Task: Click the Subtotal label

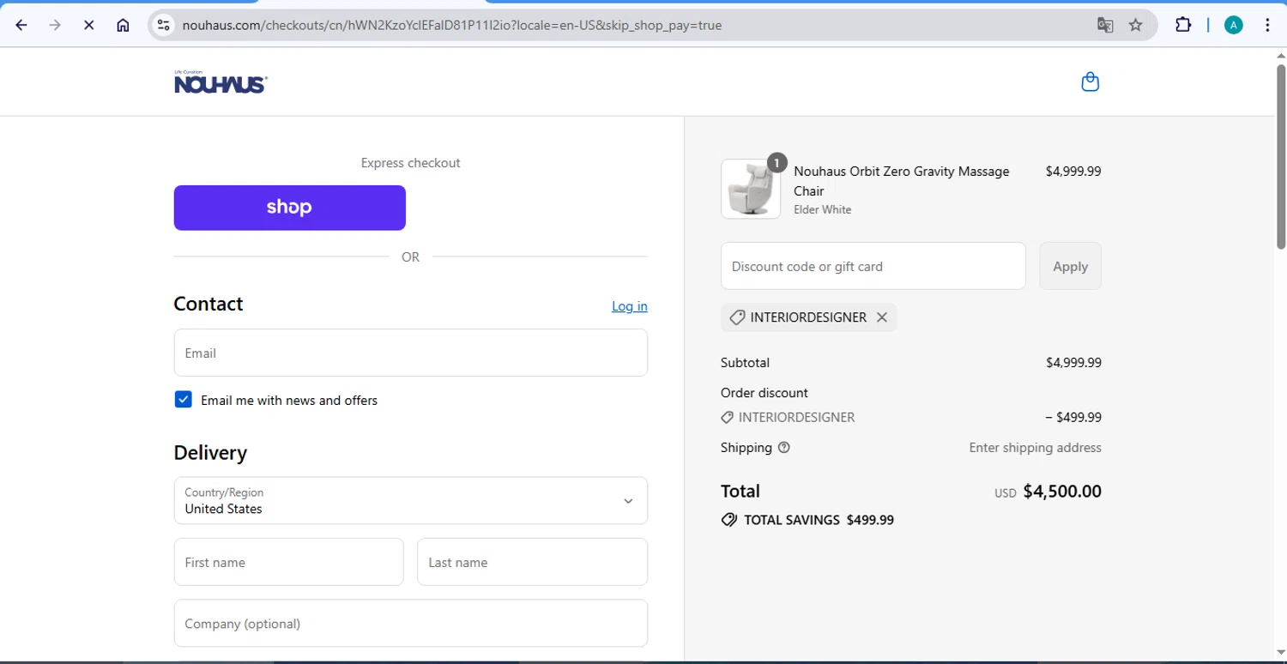Action: point(746,363)
